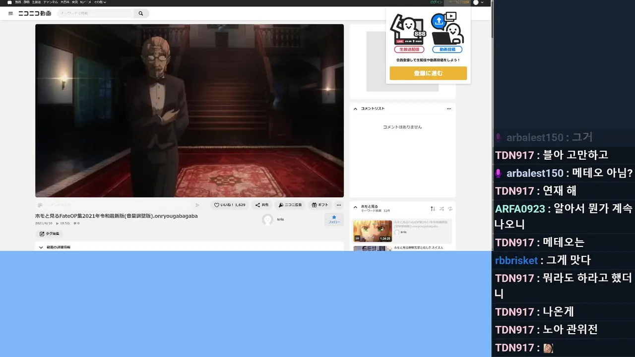This screenshot has width=635, height=357.
Task: Open the second playlist video thumbnail
Action: pos(373,248)
